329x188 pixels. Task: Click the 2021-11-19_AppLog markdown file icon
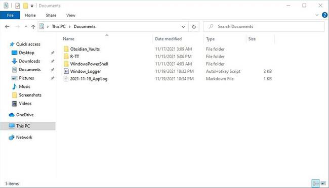(x=66, y=79)
